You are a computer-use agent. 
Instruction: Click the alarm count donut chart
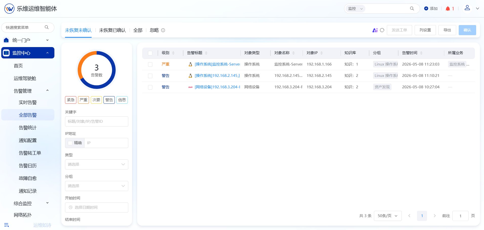click(97, 70)
